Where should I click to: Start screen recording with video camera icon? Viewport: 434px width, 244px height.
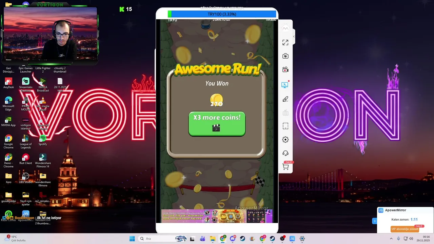pos(285,69)
